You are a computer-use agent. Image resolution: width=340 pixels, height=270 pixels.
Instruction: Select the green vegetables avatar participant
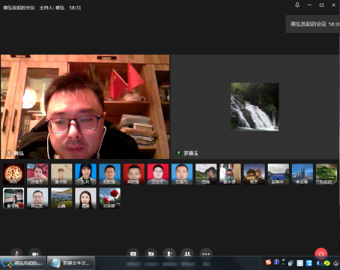point(326,174)
